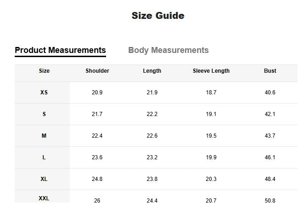Click the Size column header
This screenshot has height=215, width=304.
(44, 71)
